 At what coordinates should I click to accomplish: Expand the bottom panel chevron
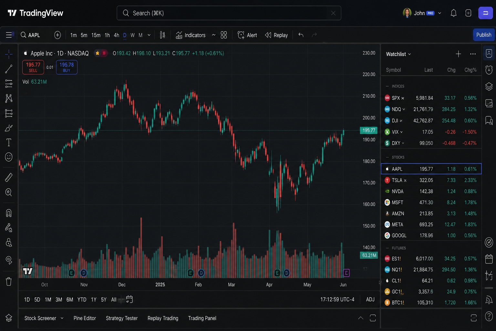361,318
